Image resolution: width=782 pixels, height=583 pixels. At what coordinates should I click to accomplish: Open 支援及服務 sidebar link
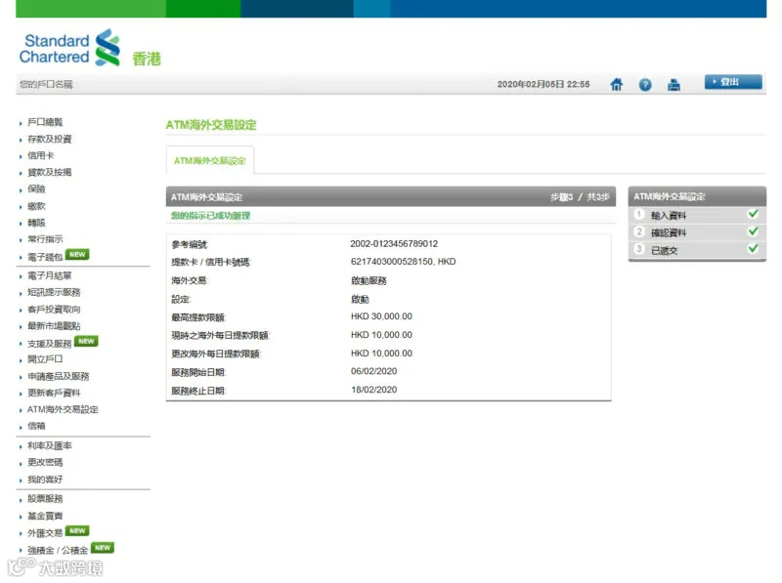50,344
